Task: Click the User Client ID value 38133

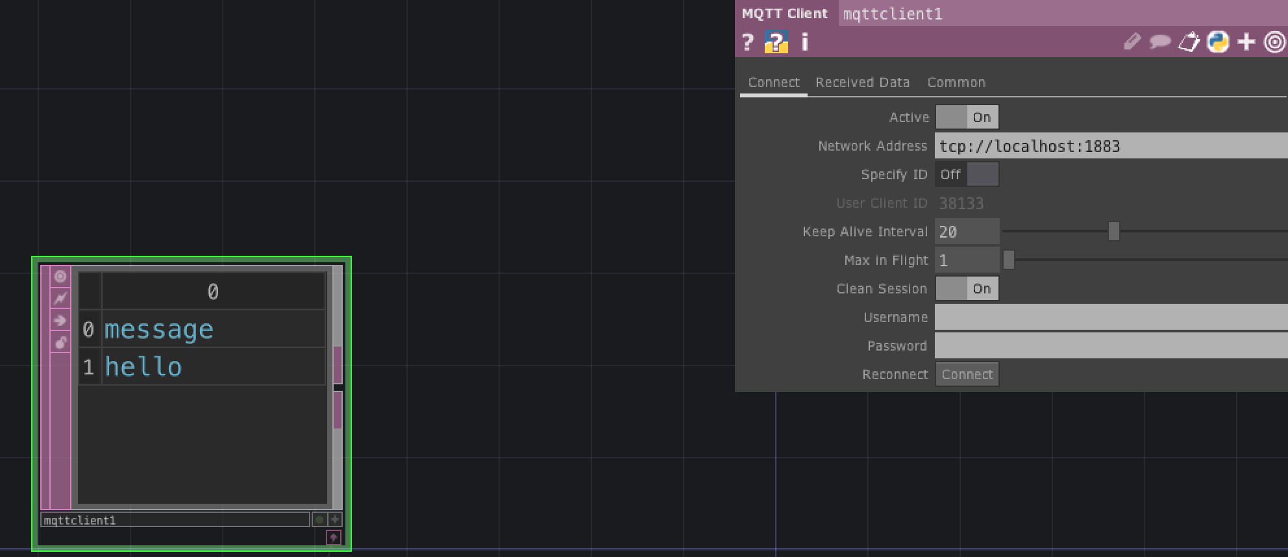Action: 961,203
